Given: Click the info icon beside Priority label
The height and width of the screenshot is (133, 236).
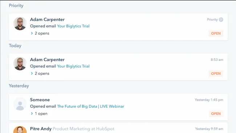Looking at the screenshot, I should (x=221, y=20).
